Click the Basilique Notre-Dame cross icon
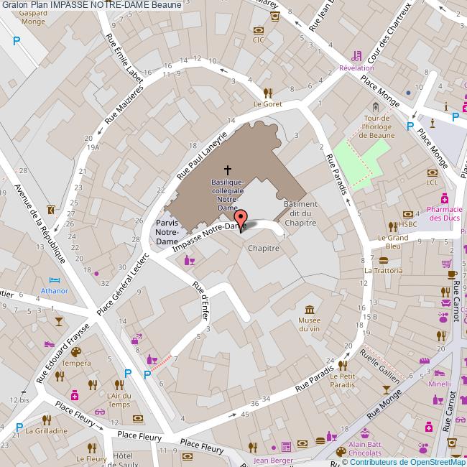Viewport: 467px width, 467px height. click(x=228, y=170)
